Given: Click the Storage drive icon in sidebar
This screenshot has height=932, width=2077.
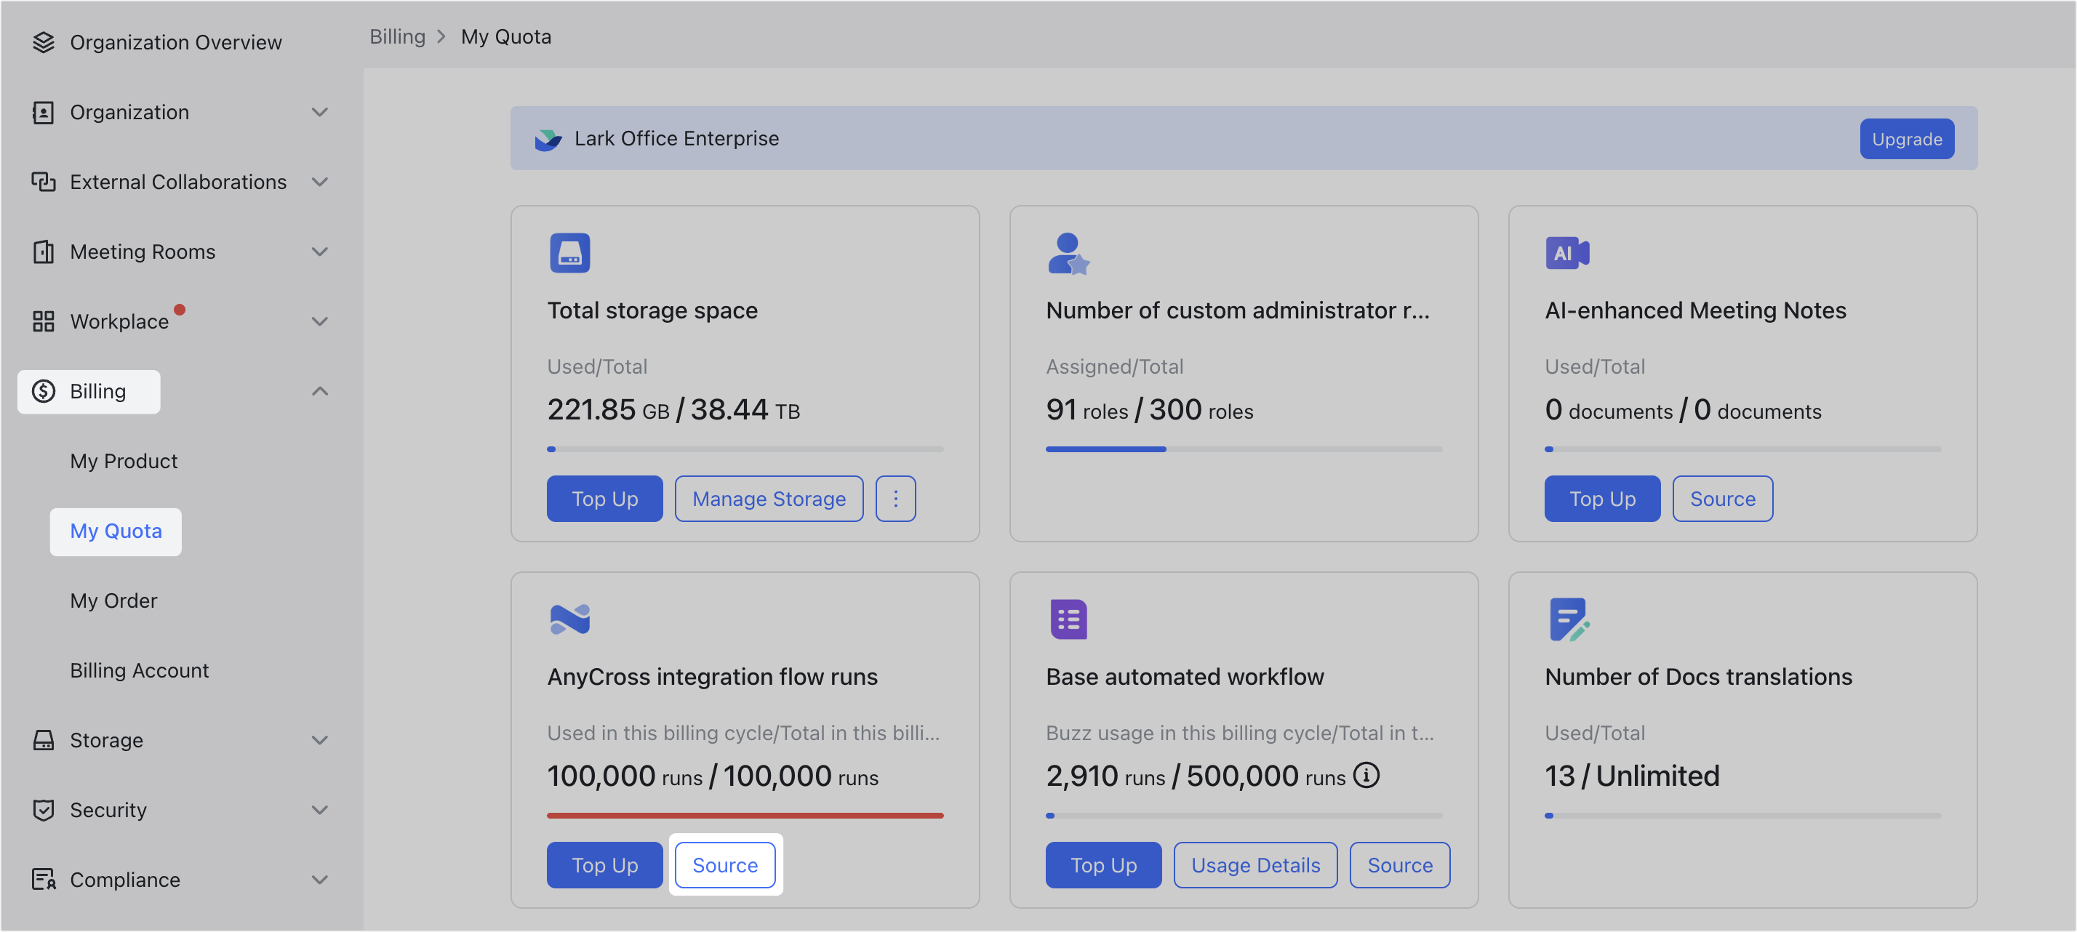Looking at the screenshot, I should click(44, 739).
